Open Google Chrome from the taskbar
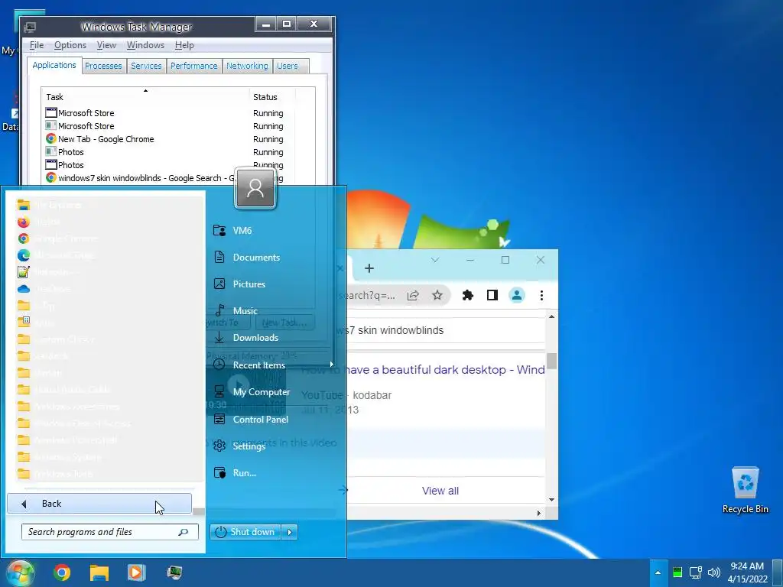The image size is (783, 587). 62,572
